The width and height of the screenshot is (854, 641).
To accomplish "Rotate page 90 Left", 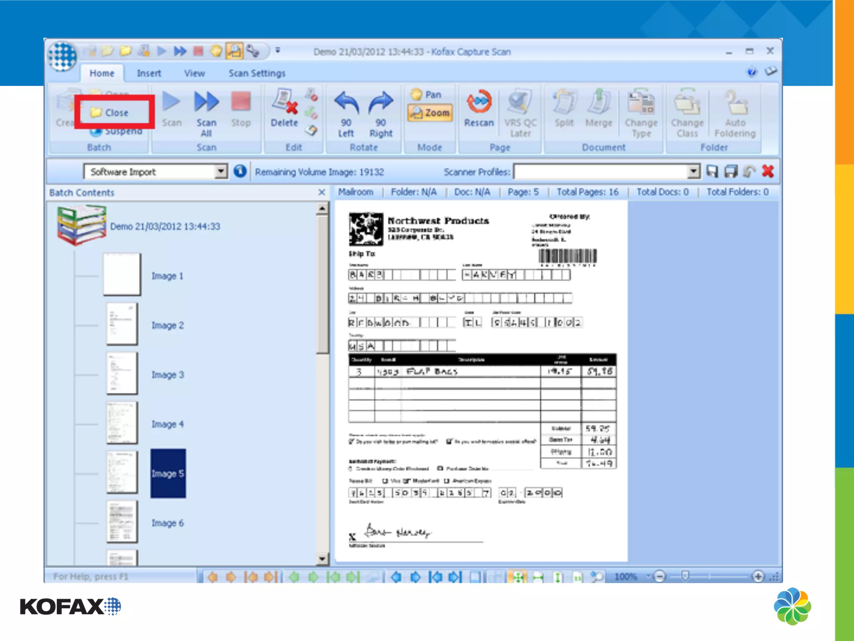I will 346,103.
